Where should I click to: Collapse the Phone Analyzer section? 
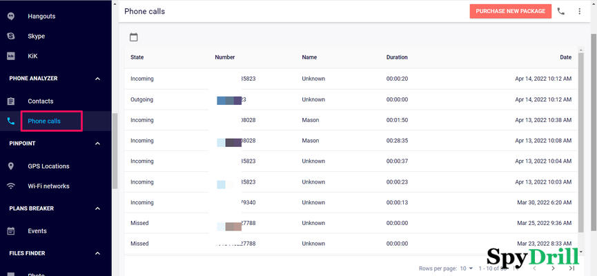point(97,79)
